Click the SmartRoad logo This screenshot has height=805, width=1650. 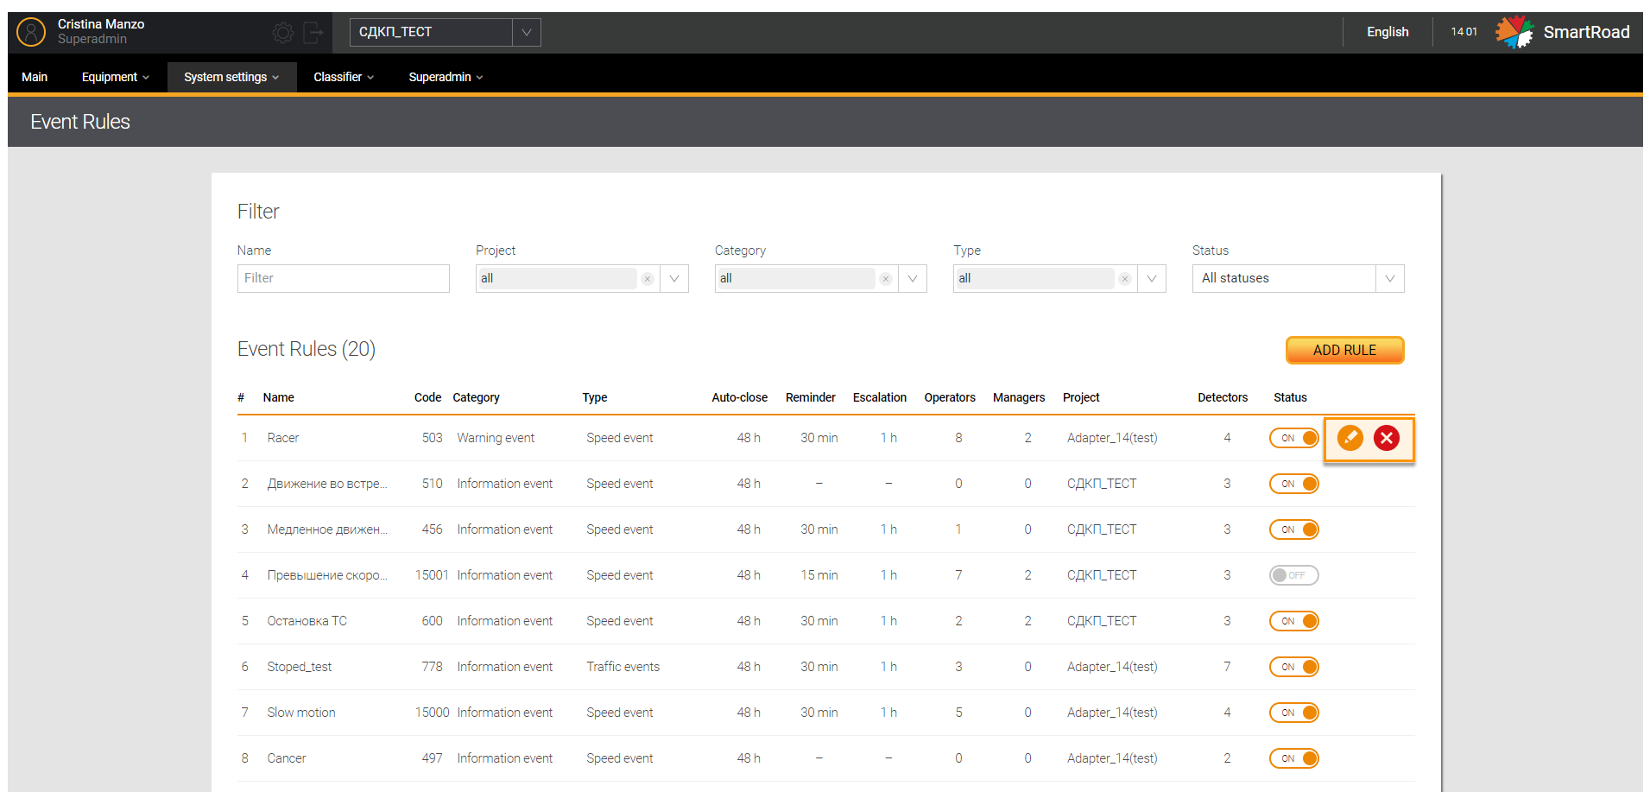[1563, 32]
